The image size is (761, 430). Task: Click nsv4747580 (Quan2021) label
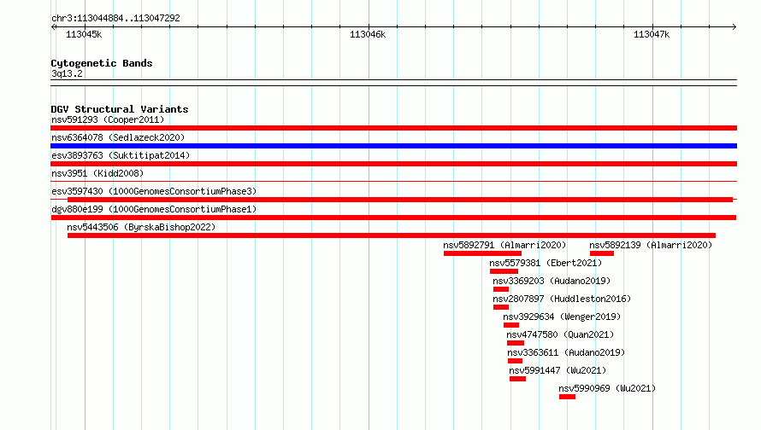pos(560,334)
